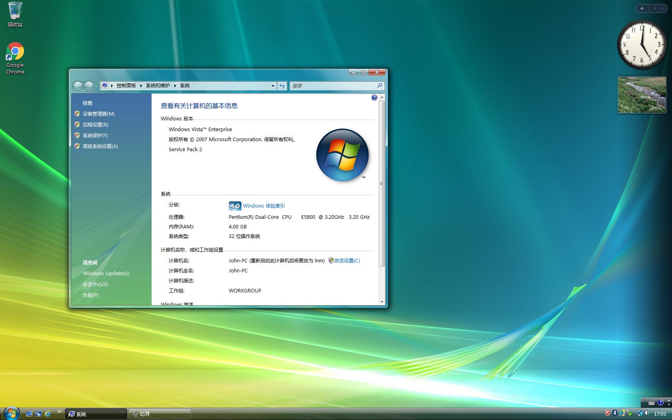This screenshot has width=672, height=420.
Task: Click the '4.00 GB' RAM value
Action: [x=238, y=227]
